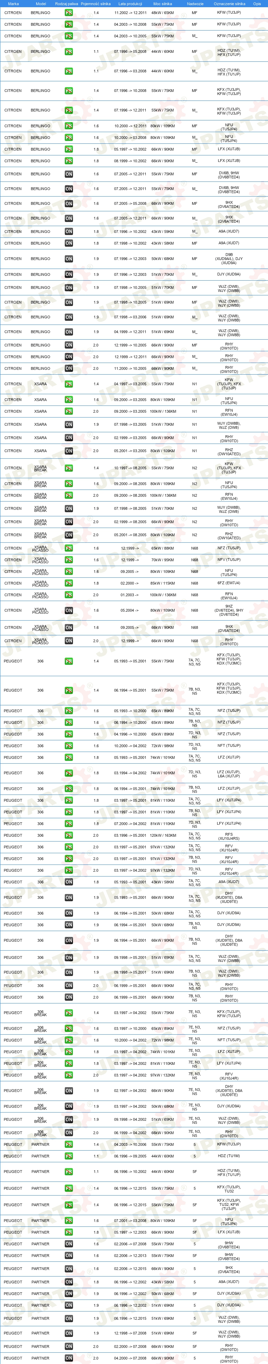Click diesel icon in Peugeot 306 7A A9A (XUD7) row

point(69,882)
